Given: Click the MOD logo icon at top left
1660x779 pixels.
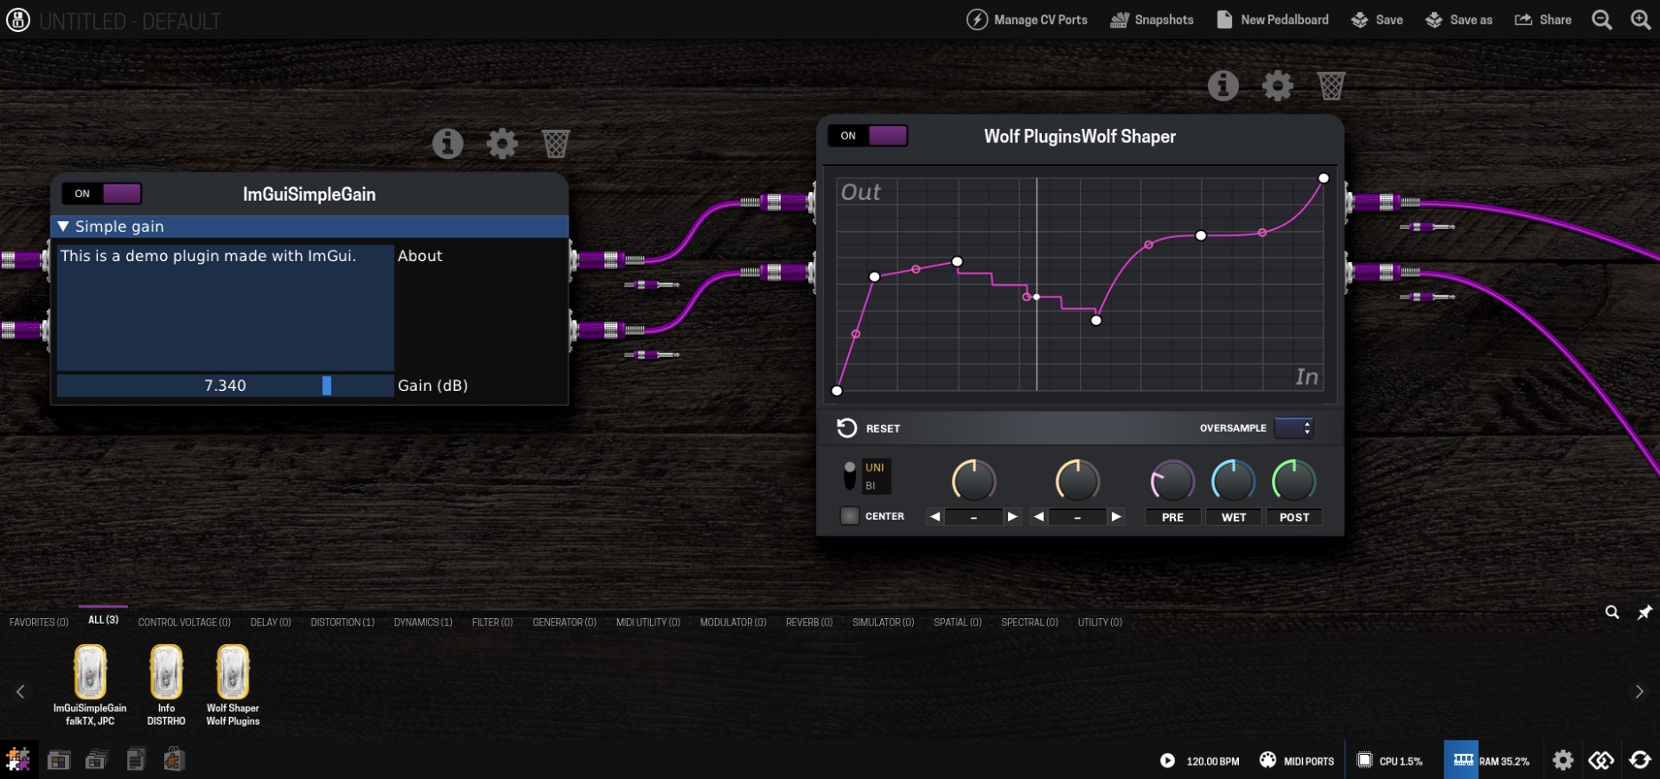Looking at the screenshot, I should coord(18,20).
